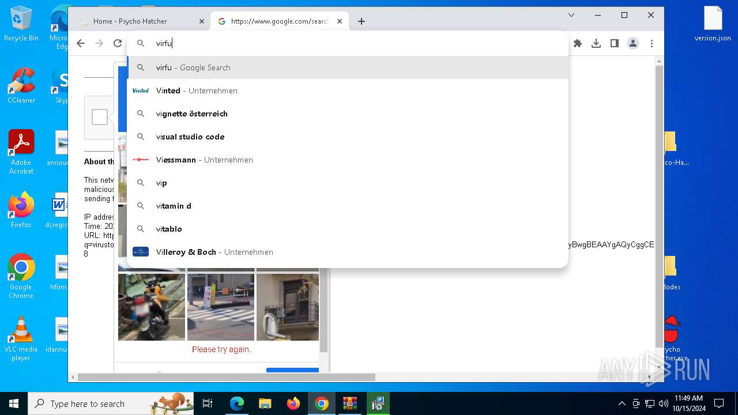The height and width of the screenshot is (415, 738).
Task: Switch to Chrome via the taskbar icon
Action: (x=322, y=403)
